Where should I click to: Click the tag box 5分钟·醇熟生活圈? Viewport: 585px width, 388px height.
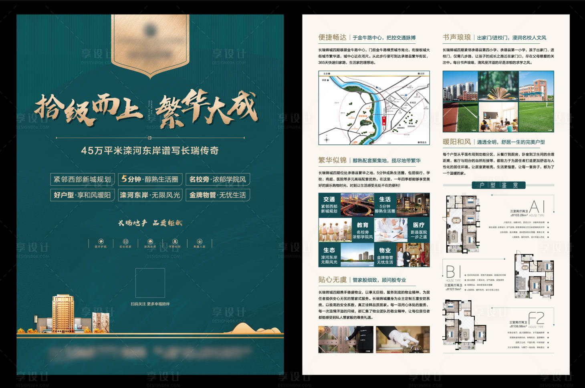click(150, 179)
